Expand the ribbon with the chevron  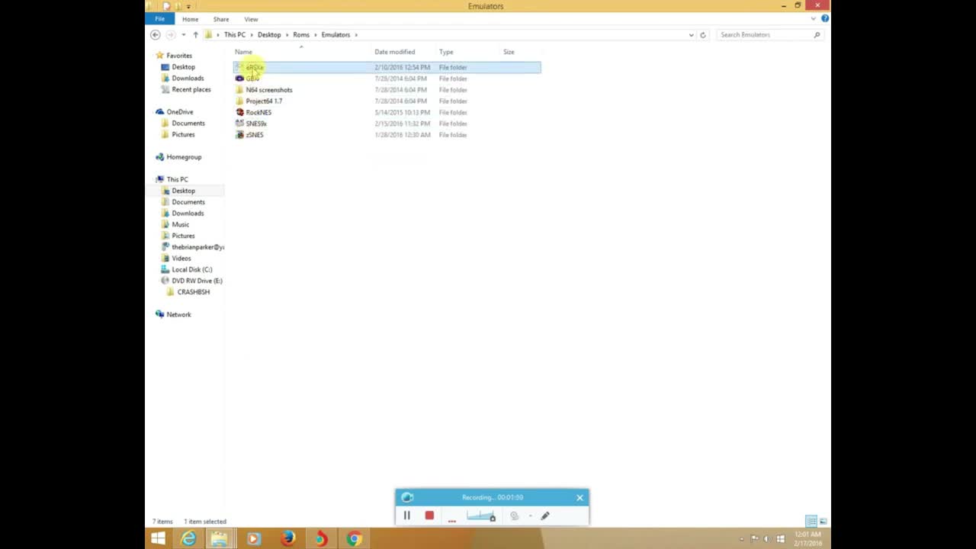click(x=815, y=18)
